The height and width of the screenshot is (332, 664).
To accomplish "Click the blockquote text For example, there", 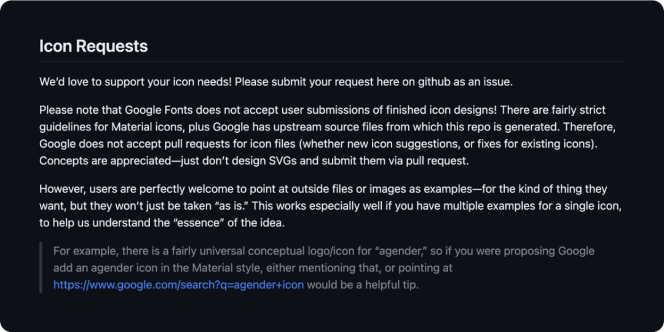I will coord(324,267).
